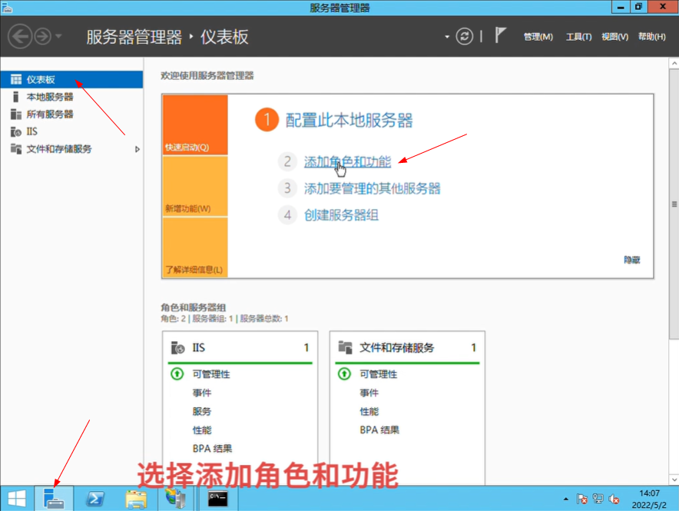Click the 仪表板 sidebar icon
This screenshot has height=511, width=679.
coord(16,80)
